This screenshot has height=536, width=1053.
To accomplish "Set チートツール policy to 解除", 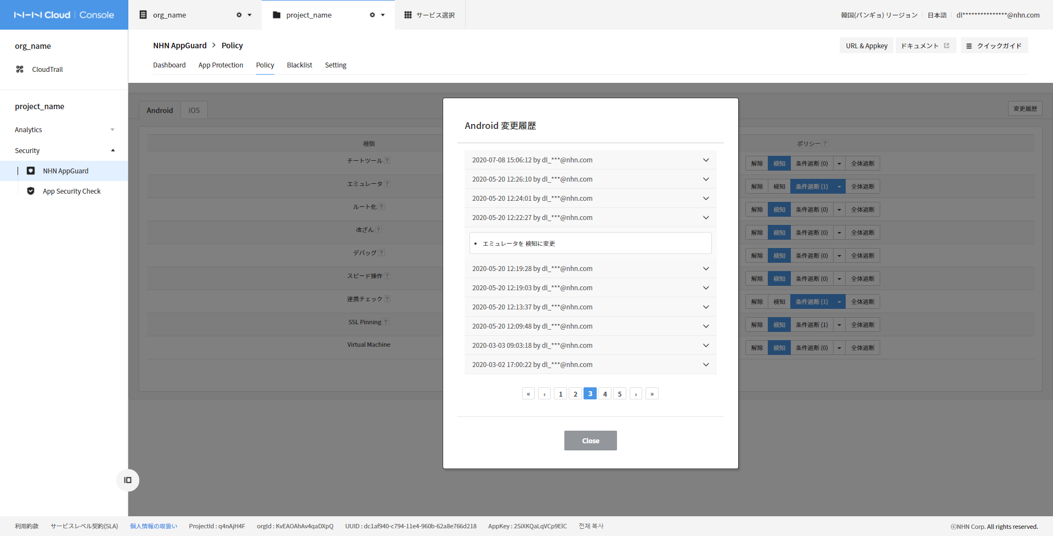I will tap(757, 163).
